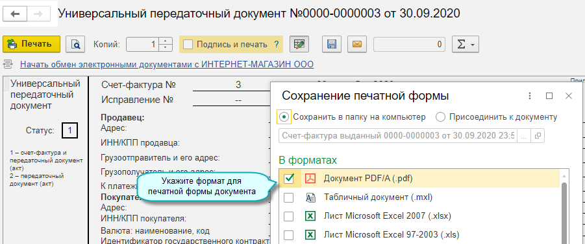Check Лист Microsoft Excel 97-2003 (.xls) checkbox
The height and width of the screenshot is (244, 585).
(x=289, y=235)
